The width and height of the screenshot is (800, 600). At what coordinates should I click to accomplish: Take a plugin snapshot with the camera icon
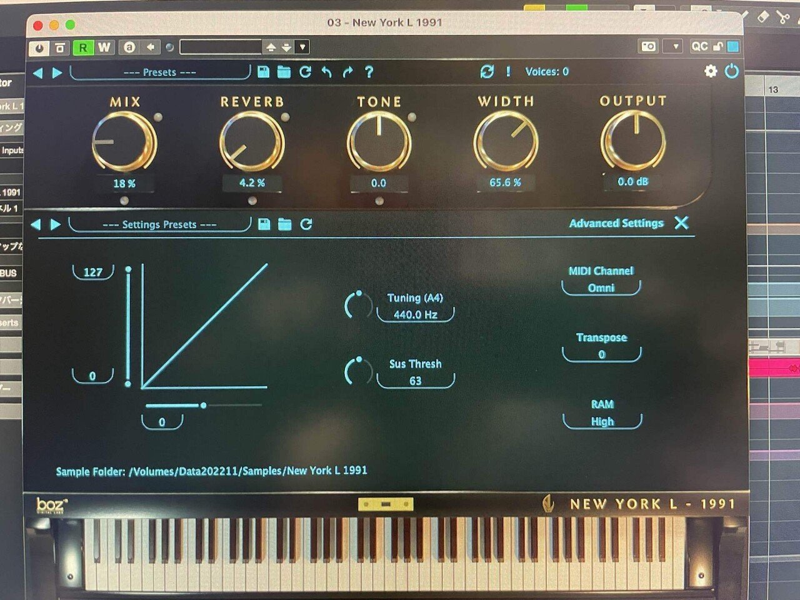coord(649,46)
